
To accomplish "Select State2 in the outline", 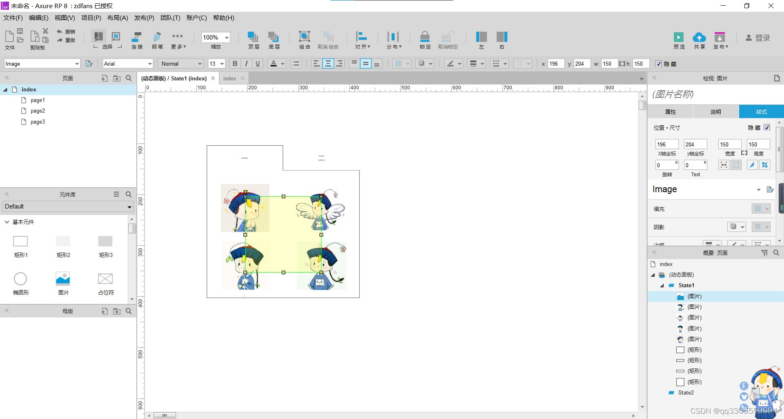I will tap(686, 393).
